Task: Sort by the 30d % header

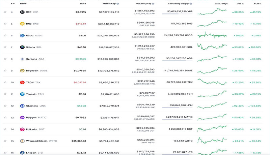Action: pos(240,3)
